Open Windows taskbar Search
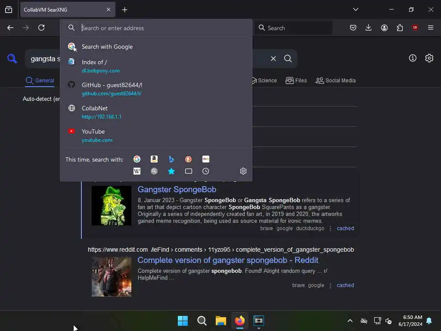This screenshot has width=441, height=331. 202,321
